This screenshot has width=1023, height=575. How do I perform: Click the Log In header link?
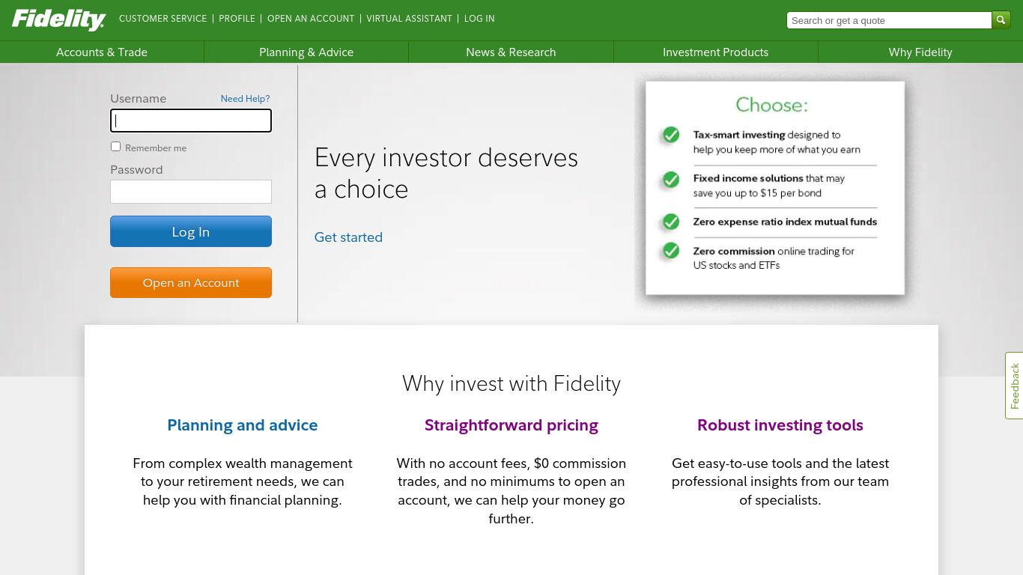[x=479, y=19]
